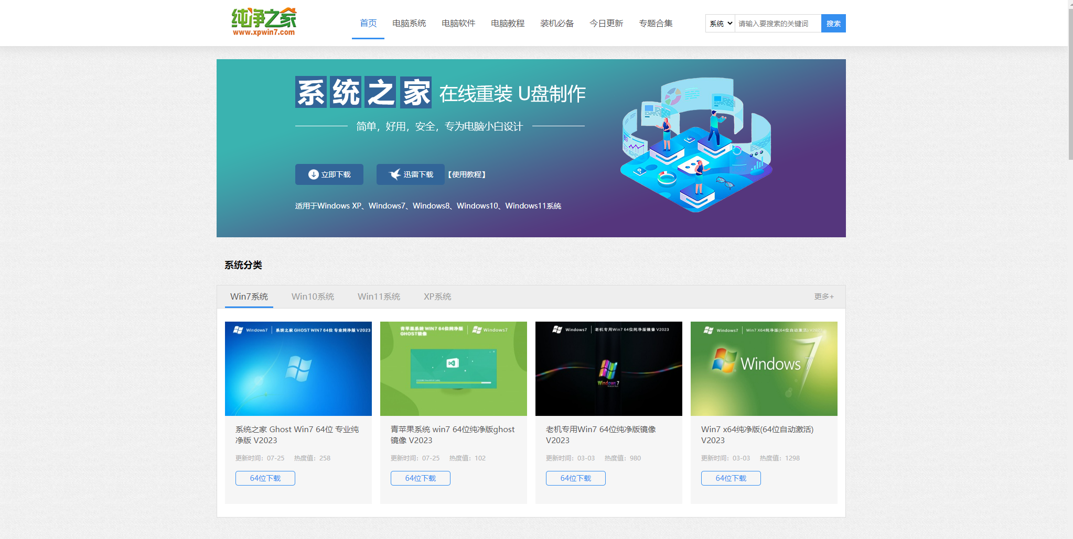Click the 热度值: 258 text
This screenshot has width=1073, height=539.
click(x=313, y=458)
